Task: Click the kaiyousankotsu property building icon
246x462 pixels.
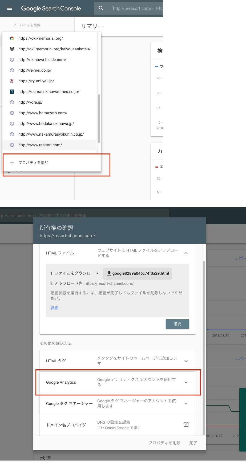Action: 12,49
